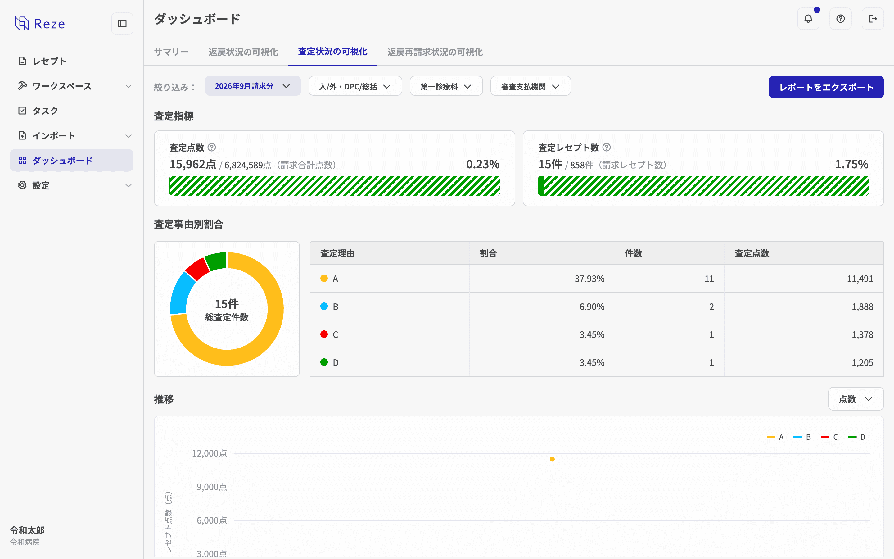This screenshot has width=894, height=559.
Task: Switch to 返戻再請求状況の可視化 tab
Action: tap(435, 52)
